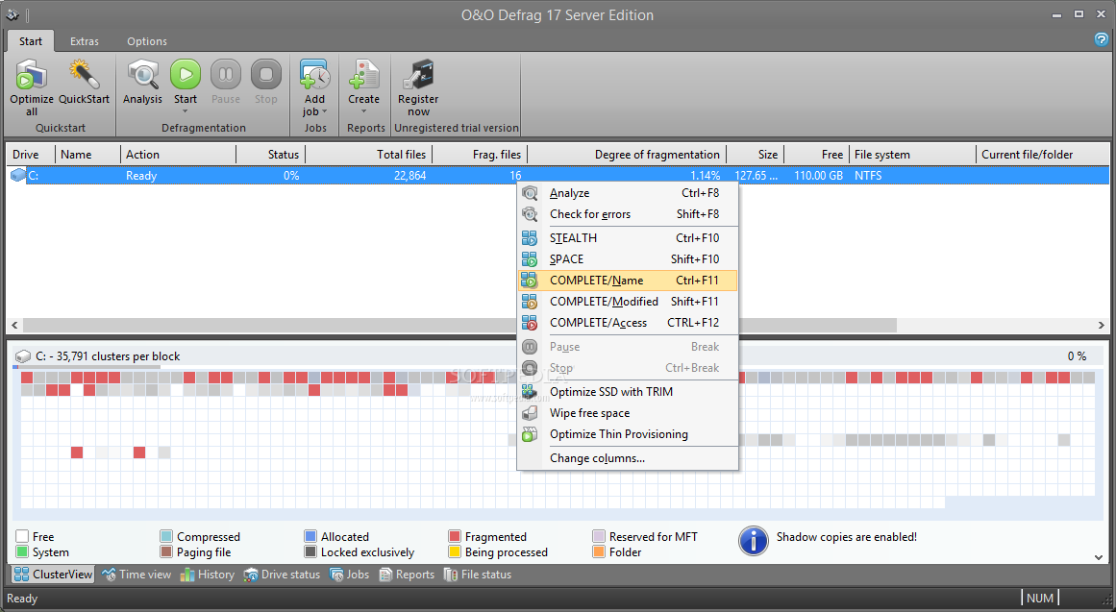The height and width of the screenshot is (612, 1116).
Task: Click the horizontal scrollbar thumb
Action: (x=459, y=325)
